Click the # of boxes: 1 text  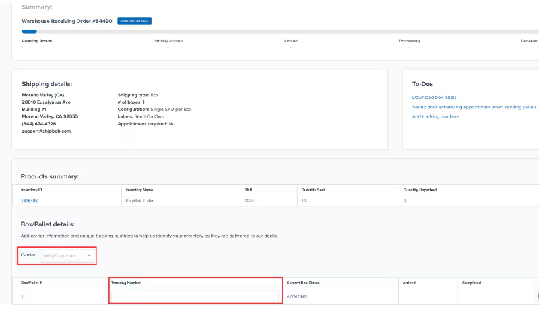pyautogui.click(x=131, y=102)
